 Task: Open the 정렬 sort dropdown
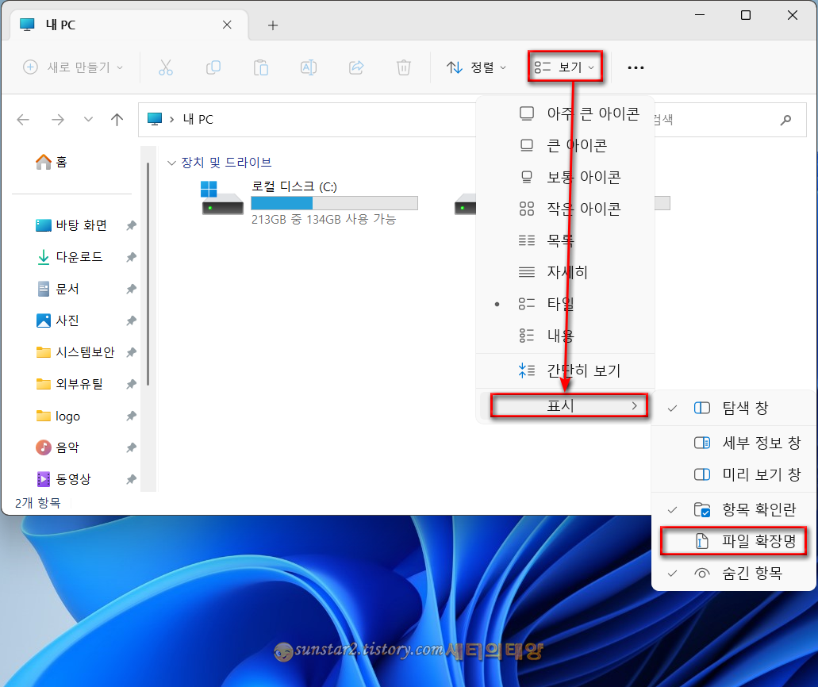pos(476,67)
